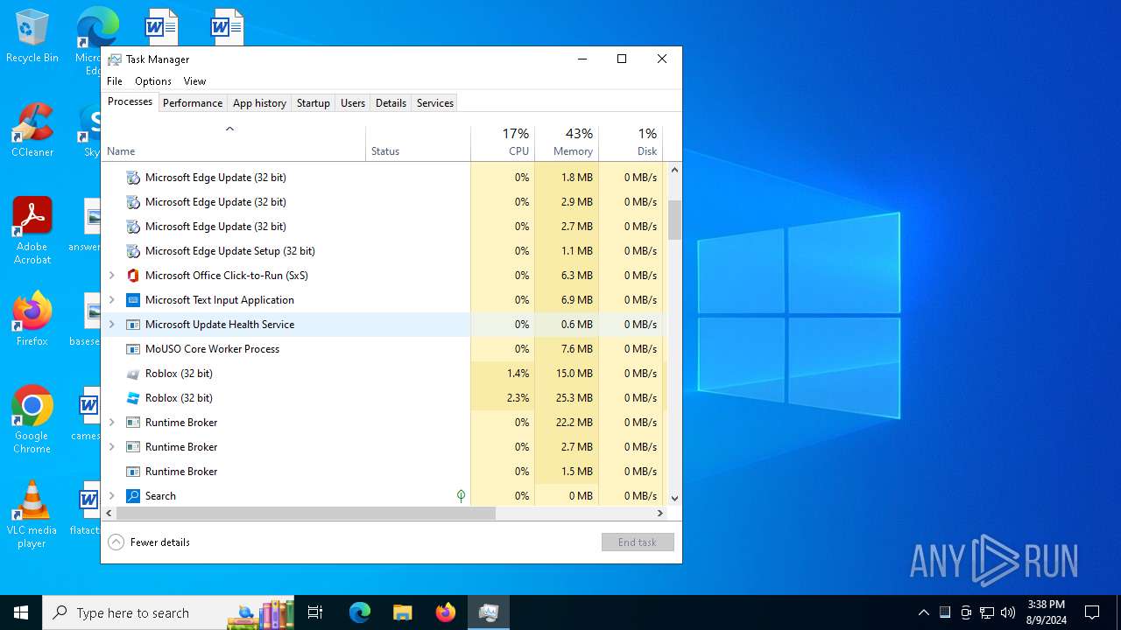Select the CCleaner desktop shortcut
This screenshot has height=630, width=1121.
32,130
